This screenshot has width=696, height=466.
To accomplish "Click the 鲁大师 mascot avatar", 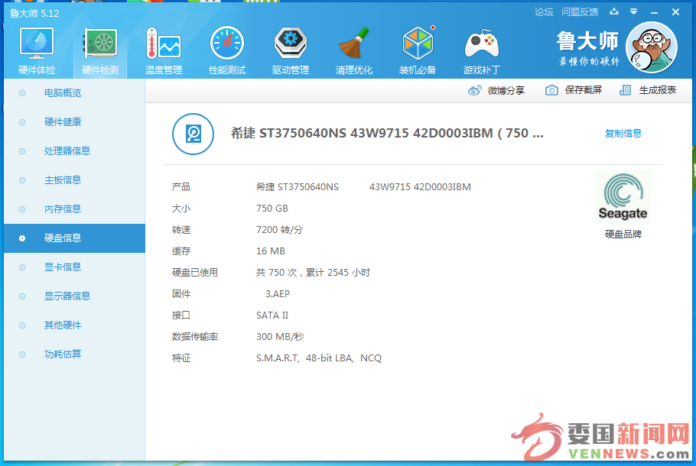I will click(652, 47).
